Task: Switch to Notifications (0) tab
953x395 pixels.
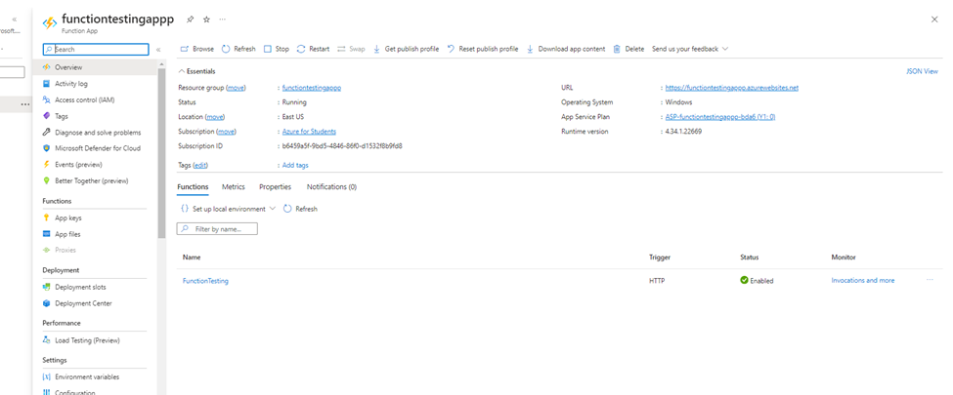Action: coord(331,187)
